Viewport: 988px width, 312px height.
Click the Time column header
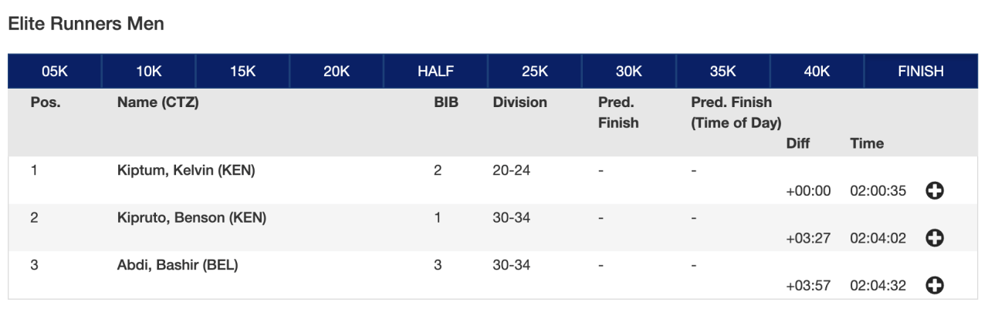coord(867,143)
